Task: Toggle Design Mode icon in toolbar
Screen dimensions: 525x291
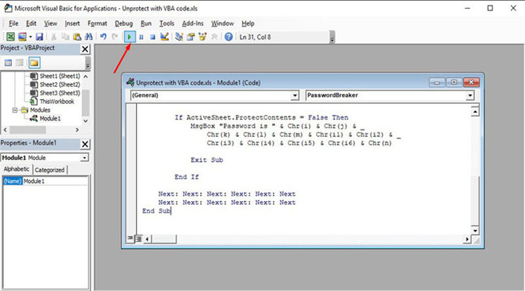Action: 164,37
